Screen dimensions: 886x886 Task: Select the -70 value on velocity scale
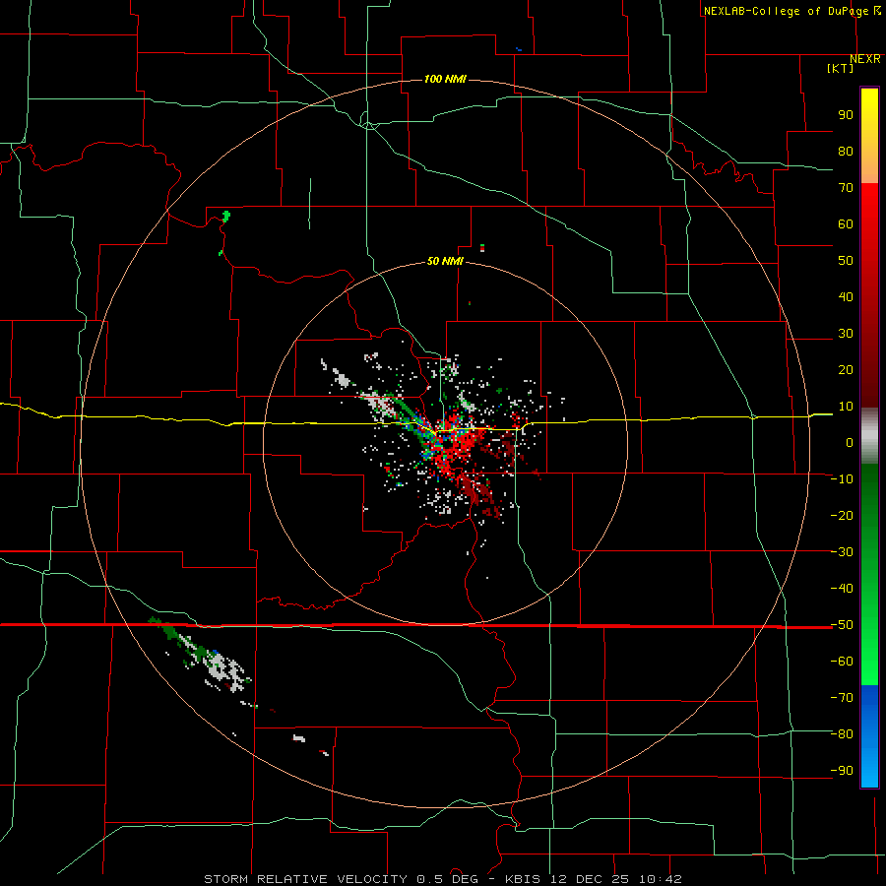coord(842,698)
